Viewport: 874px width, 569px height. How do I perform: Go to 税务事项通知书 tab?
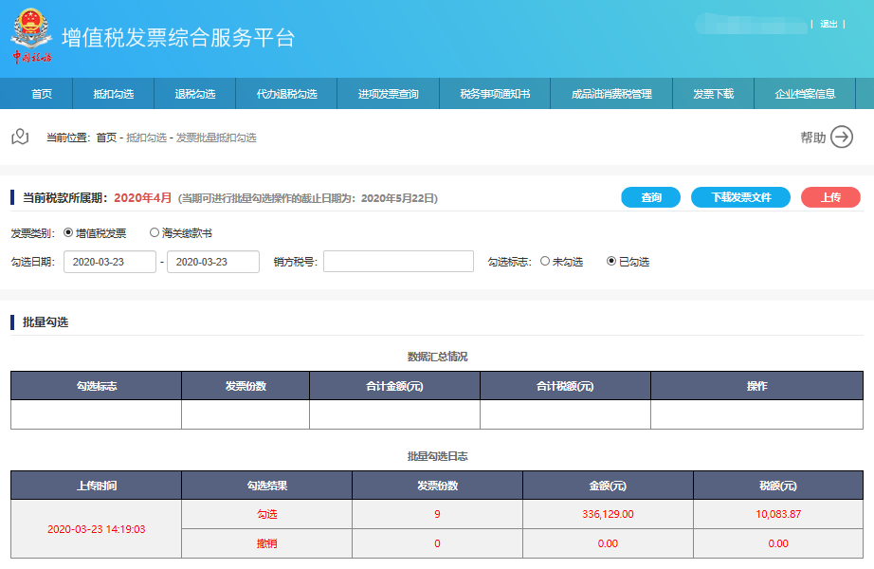[x=495, y=94]
